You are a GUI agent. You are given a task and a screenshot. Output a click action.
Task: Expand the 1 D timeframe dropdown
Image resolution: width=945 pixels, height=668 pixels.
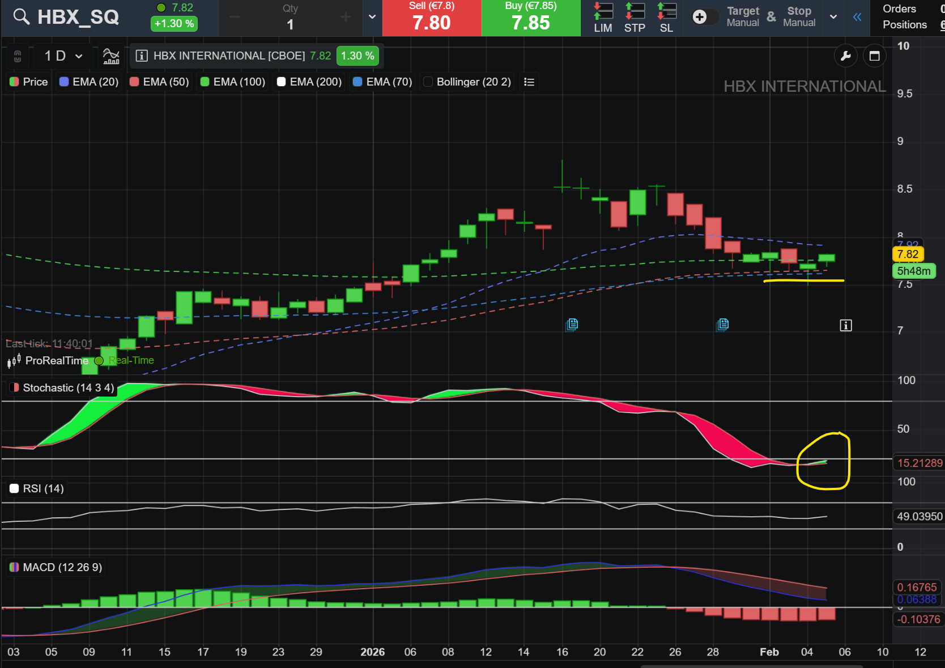click(63, 56)
